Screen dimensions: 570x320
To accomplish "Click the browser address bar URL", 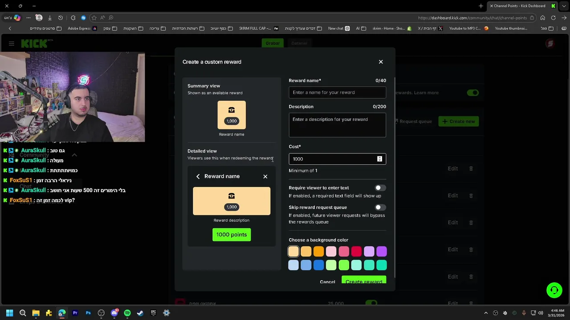I will [472, 18].
